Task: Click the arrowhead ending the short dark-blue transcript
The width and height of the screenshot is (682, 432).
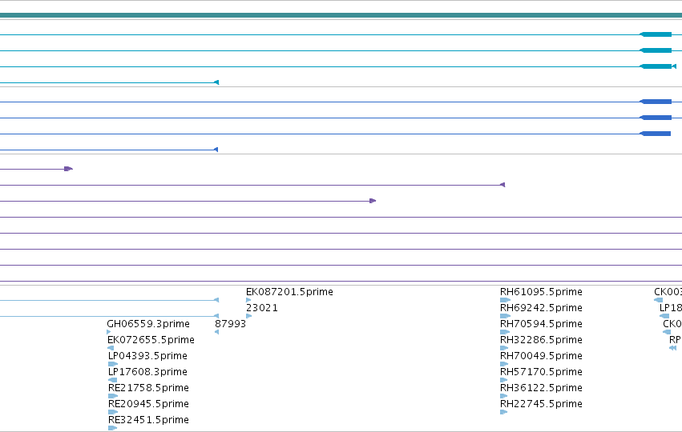Action: click(216, 150)
